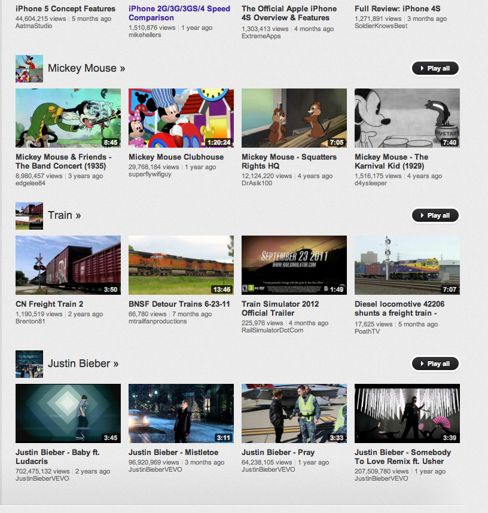
Task: Select the 12,124,220 views text
Action: click(x=267, y=176)
